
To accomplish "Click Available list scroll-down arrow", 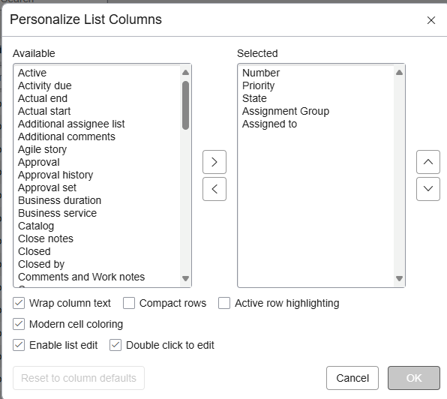I will [x=185, y=278].
